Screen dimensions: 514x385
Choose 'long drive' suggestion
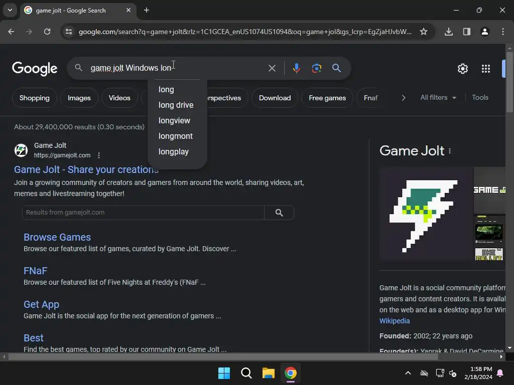tap(177, 105)
